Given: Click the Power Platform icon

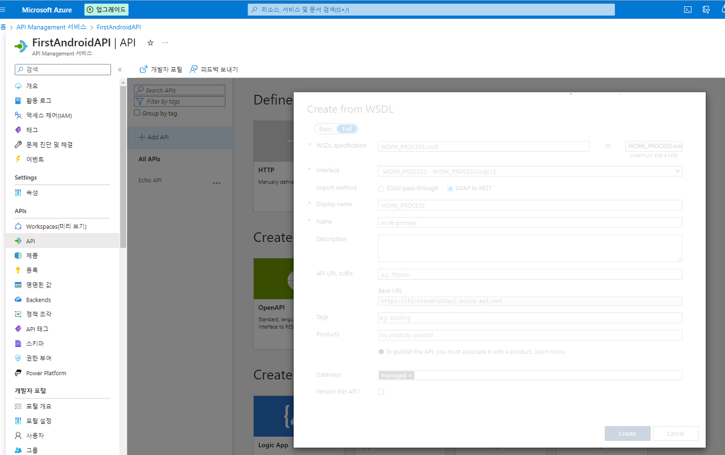Looking at the screenshot, I should tap(18, 373).
